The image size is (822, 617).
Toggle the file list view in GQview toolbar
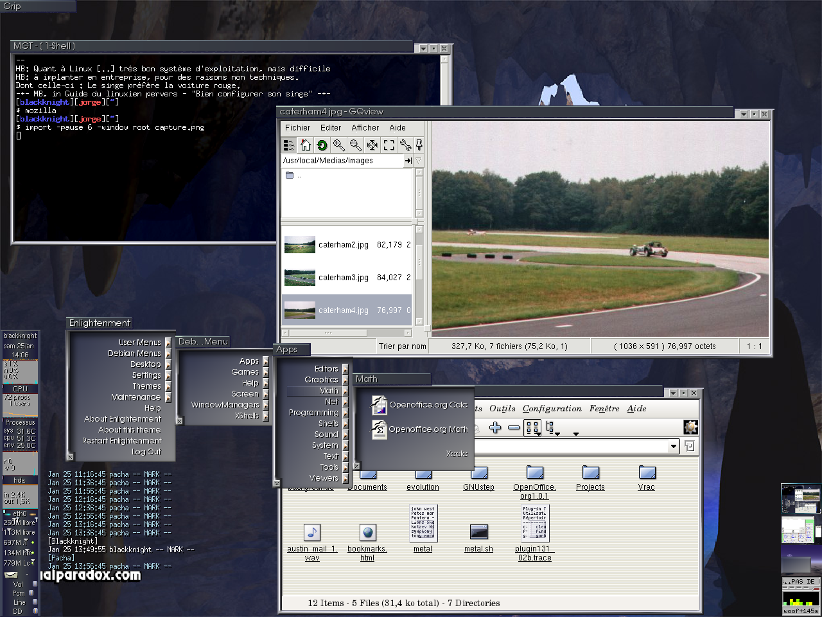[x=289, y=145]
